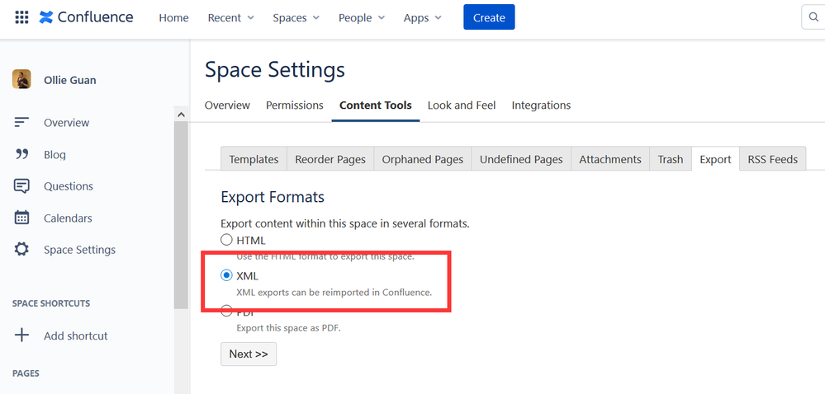This screenshot has height=394, width=825.
Task: Select the XML export radio button
Action: (x=226, y=276)
